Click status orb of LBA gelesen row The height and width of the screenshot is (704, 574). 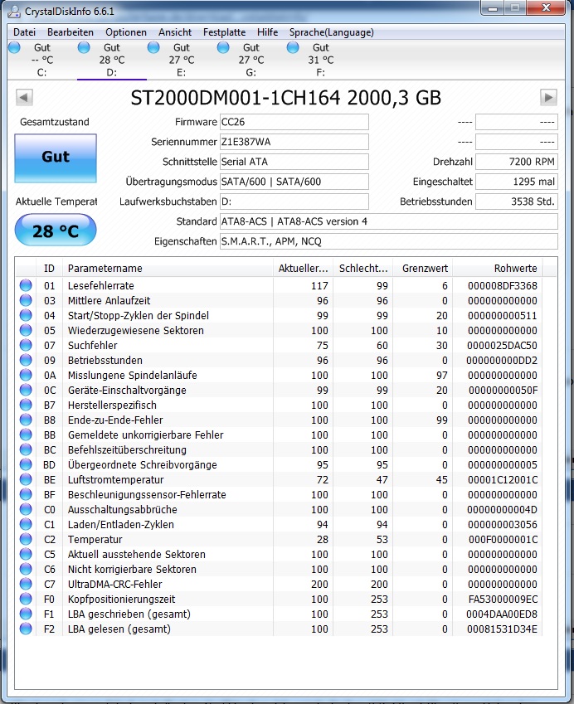click(x=26, y=629)
